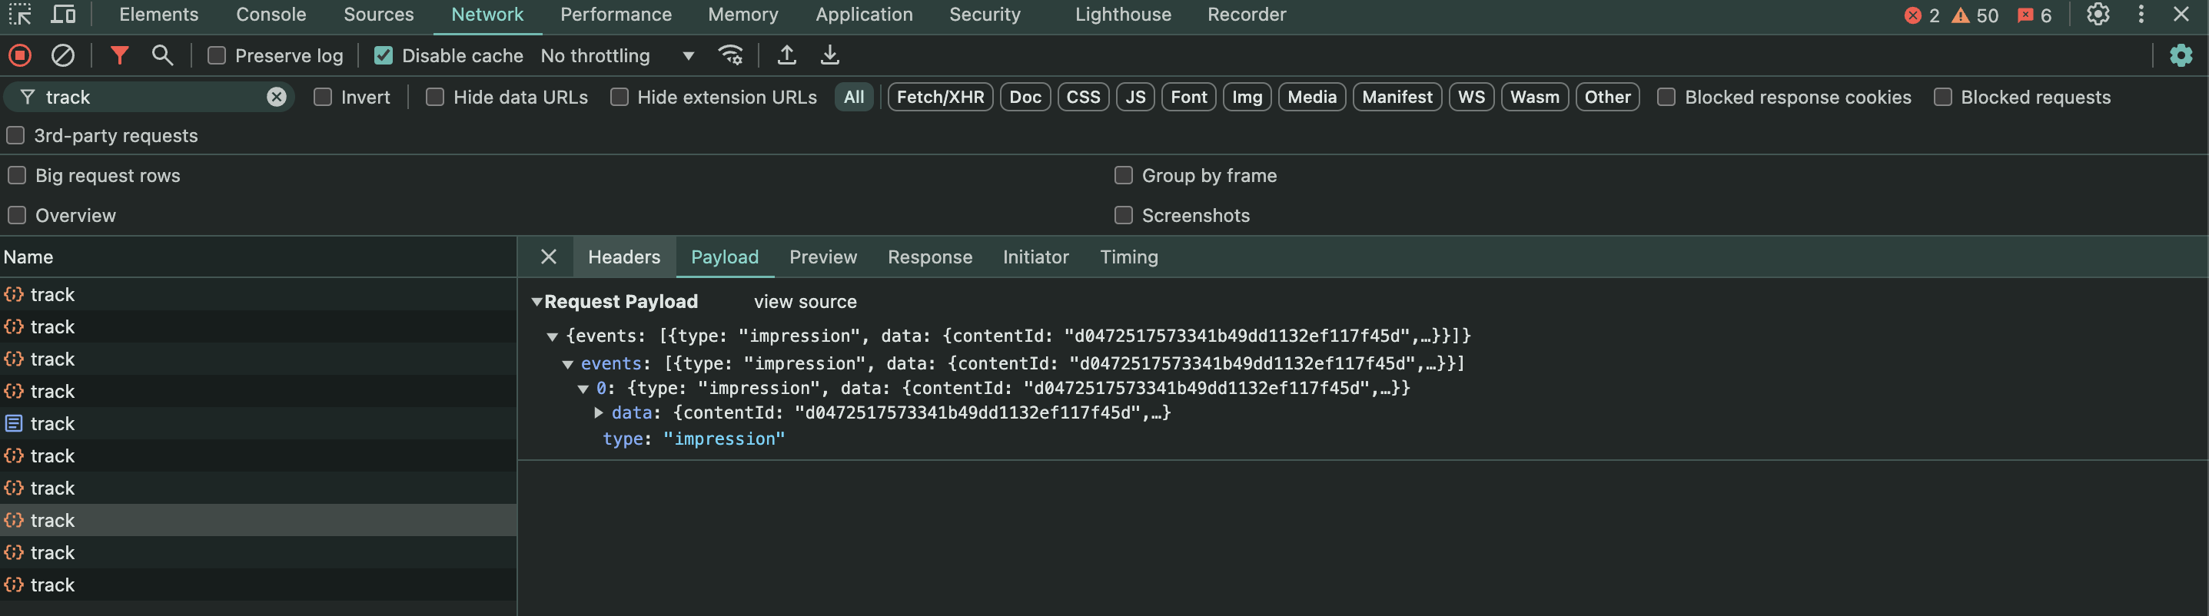Click the import HAR upload icon

pos(786,56)
